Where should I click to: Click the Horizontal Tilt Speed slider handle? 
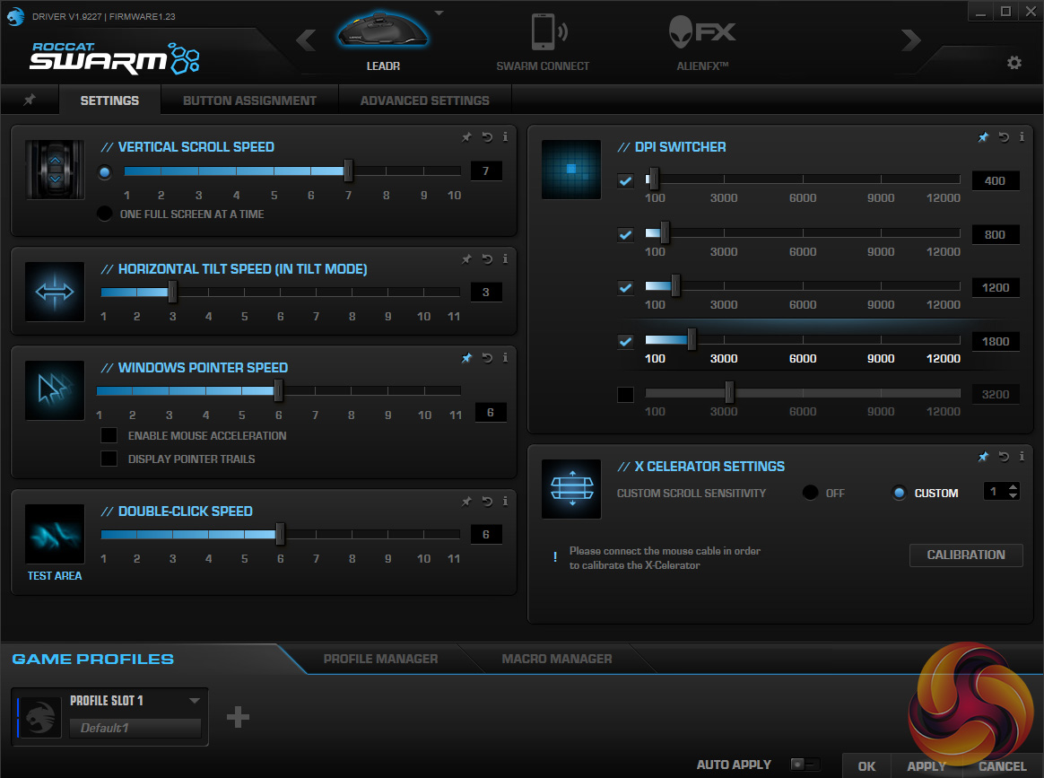tap(172, 292)
